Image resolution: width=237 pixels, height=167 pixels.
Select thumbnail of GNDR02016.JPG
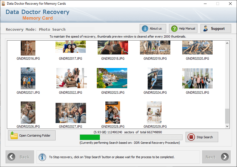coord(28,48)
